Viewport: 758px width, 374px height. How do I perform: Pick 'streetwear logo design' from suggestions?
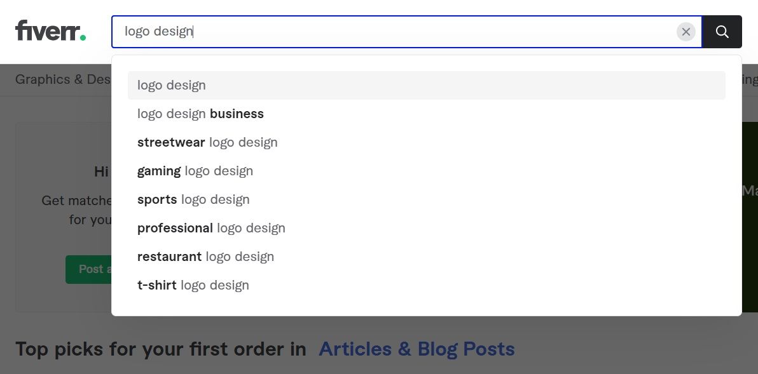pyautogui.click(x=207, y=142)
